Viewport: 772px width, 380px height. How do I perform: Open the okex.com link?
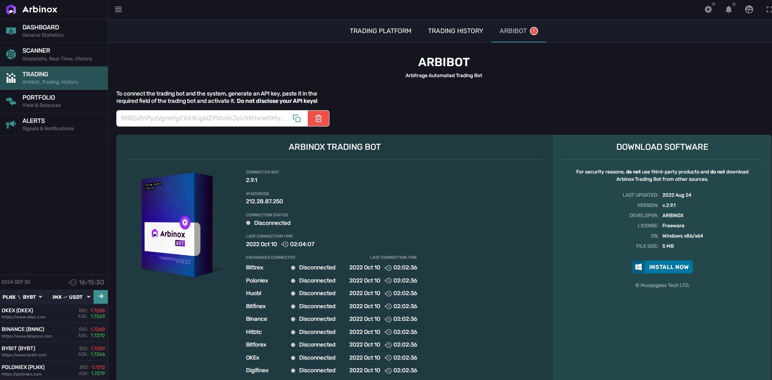tap(24, 317)
